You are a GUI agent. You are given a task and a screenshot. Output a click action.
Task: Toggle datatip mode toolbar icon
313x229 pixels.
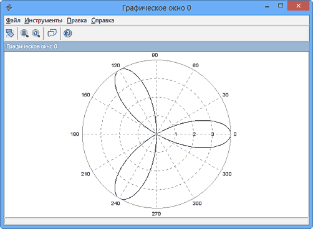click(52, 33)
